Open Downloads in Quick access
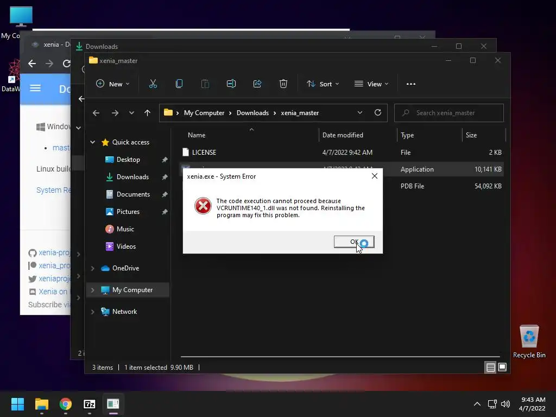 tap(132, 177)
